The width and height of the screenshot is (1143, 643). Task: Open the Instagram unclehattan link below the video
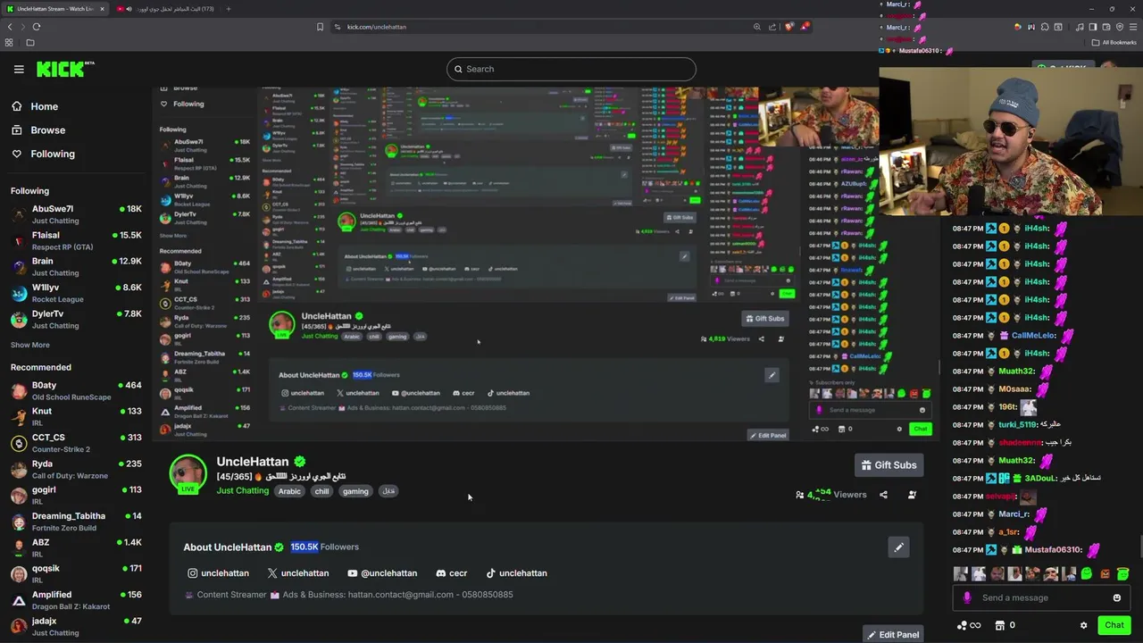point(218,573)
